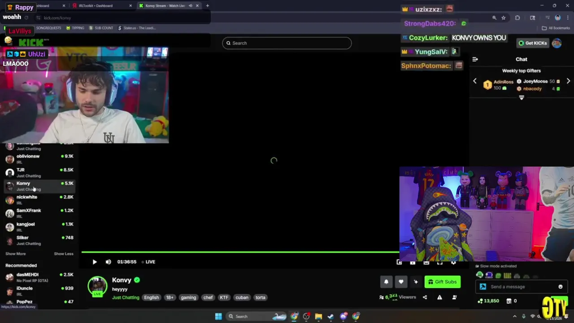The width and height of the screenshot is (574, 323).
Task: Jump to LIVE in the player
Action: (148, 262)
